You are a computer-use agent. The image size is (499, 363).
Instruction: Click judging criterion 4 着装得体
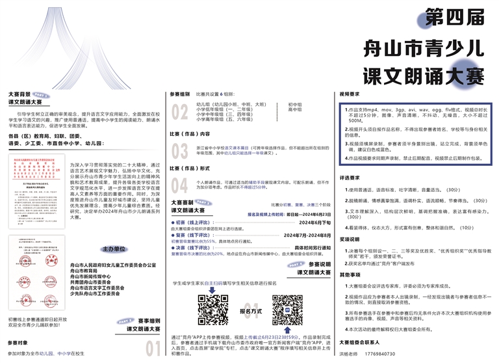click(x=409, y=228)
